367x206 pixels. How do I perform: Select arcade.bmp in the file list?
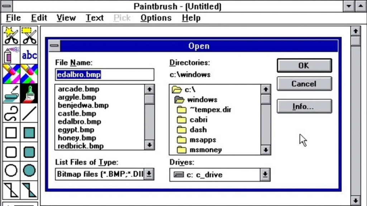[78, 89]
